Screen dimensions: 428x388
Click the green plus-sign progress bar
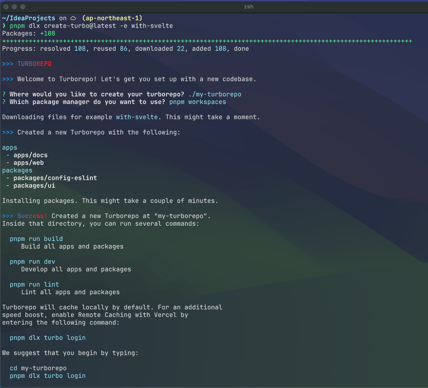tap(207, 41)
